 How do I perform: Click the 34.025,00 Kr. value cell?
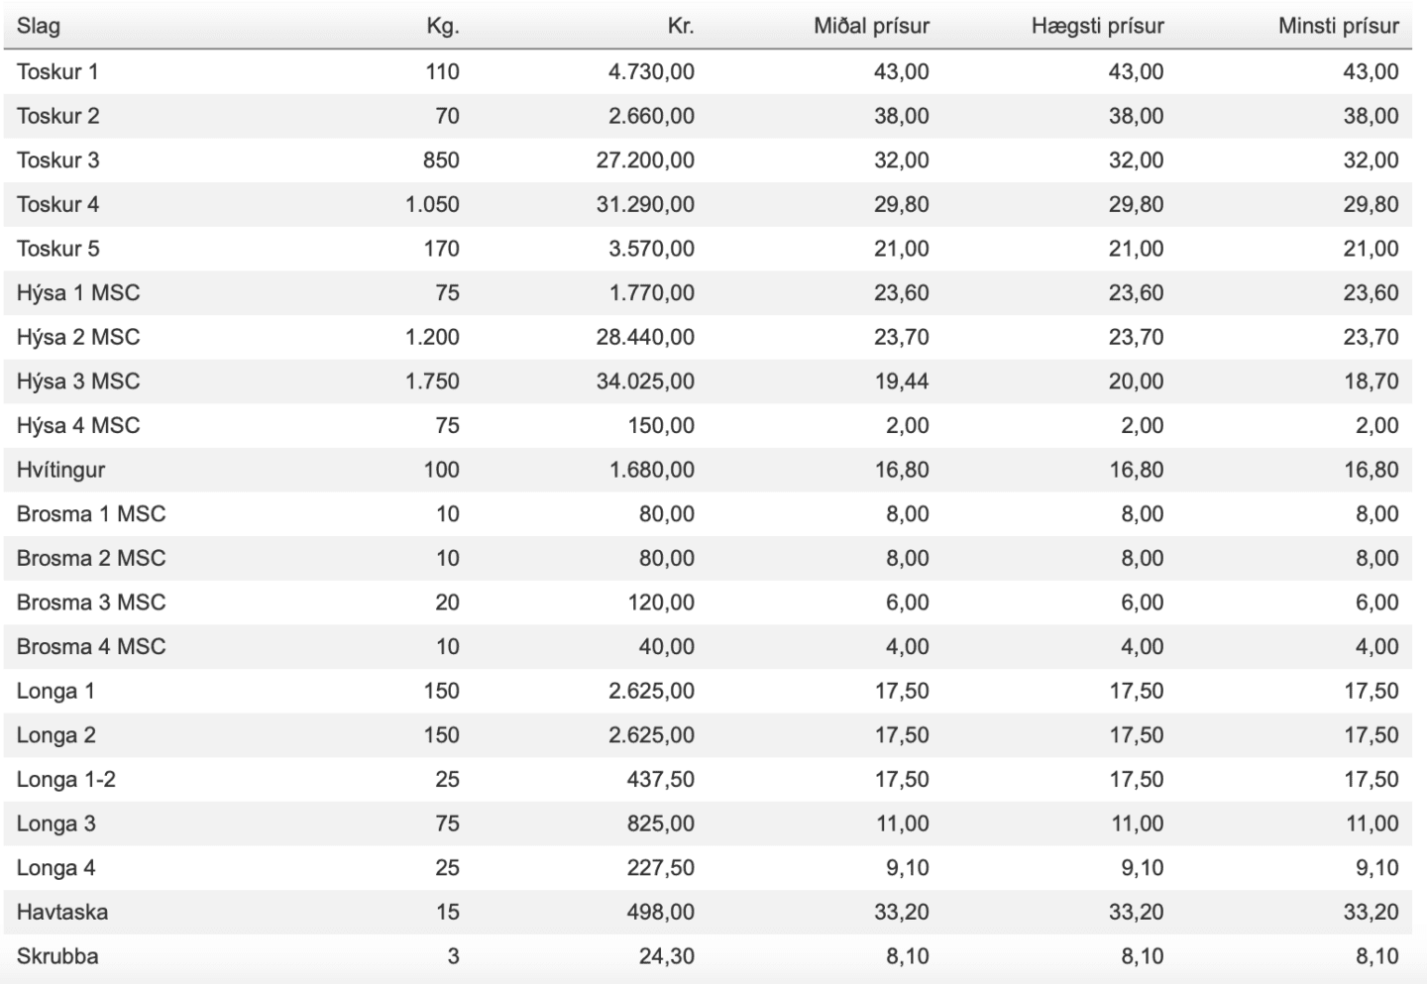click(x=645, y=382)
